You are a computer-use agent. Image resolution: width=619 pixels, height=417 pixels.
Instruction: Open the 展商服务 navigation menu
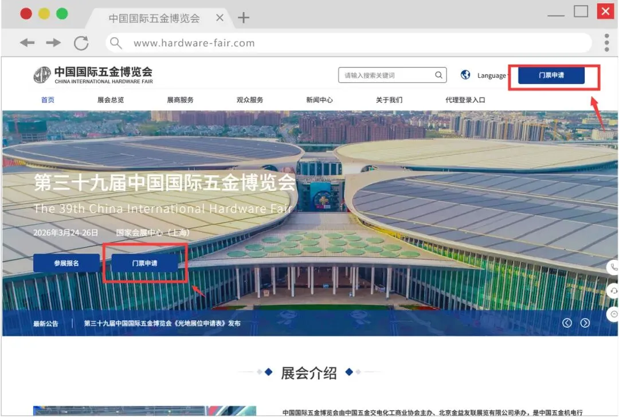click(x=180, y=100)
